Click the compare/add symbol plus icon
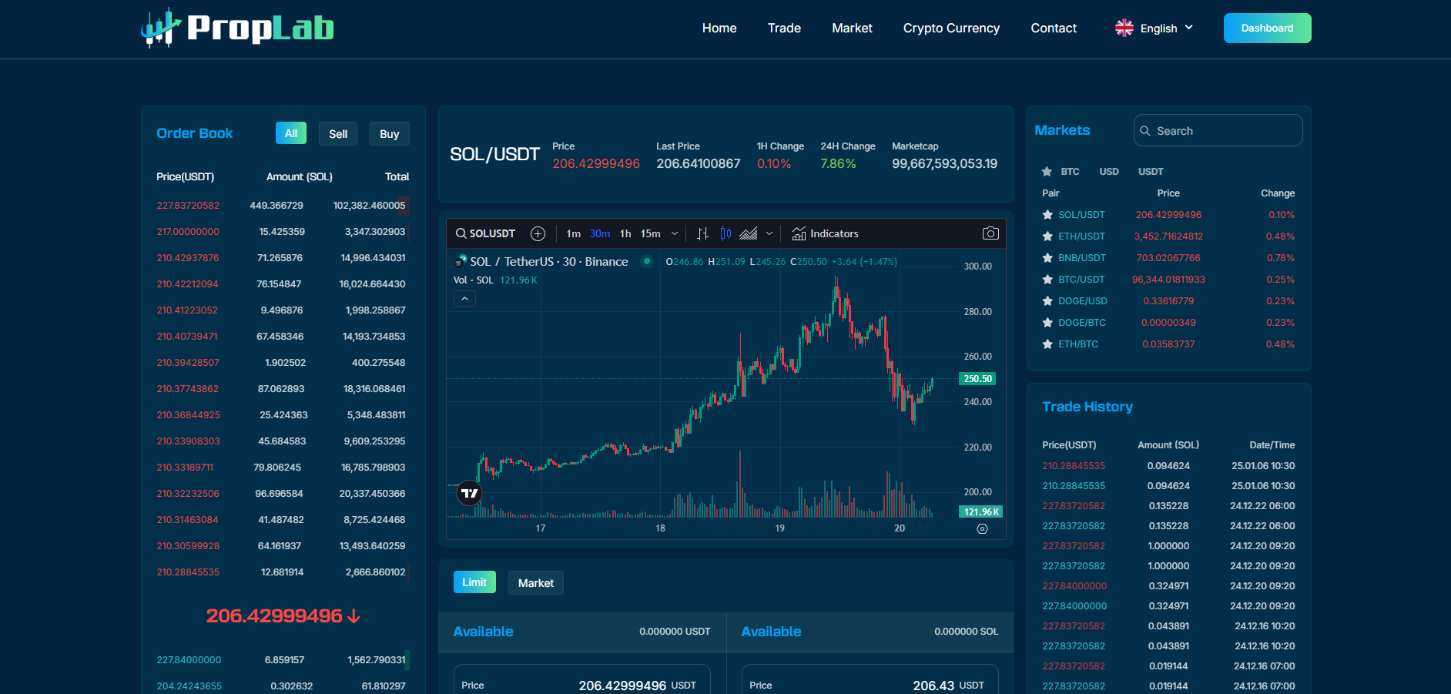 [538, 233]
